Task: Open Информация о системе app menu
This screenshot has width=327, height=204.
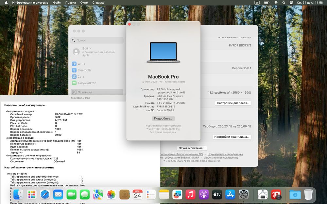Action: [x=30, y=3]
